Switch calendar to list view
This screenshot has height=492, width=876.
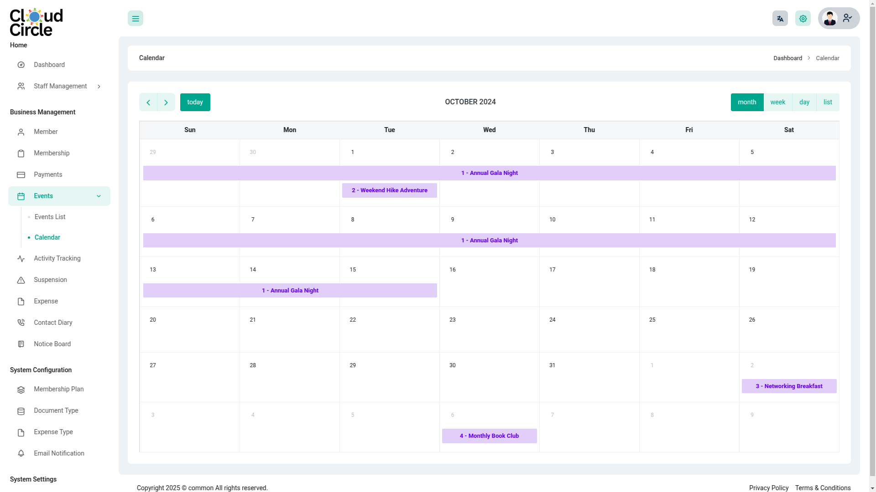(x=828, y=102)
